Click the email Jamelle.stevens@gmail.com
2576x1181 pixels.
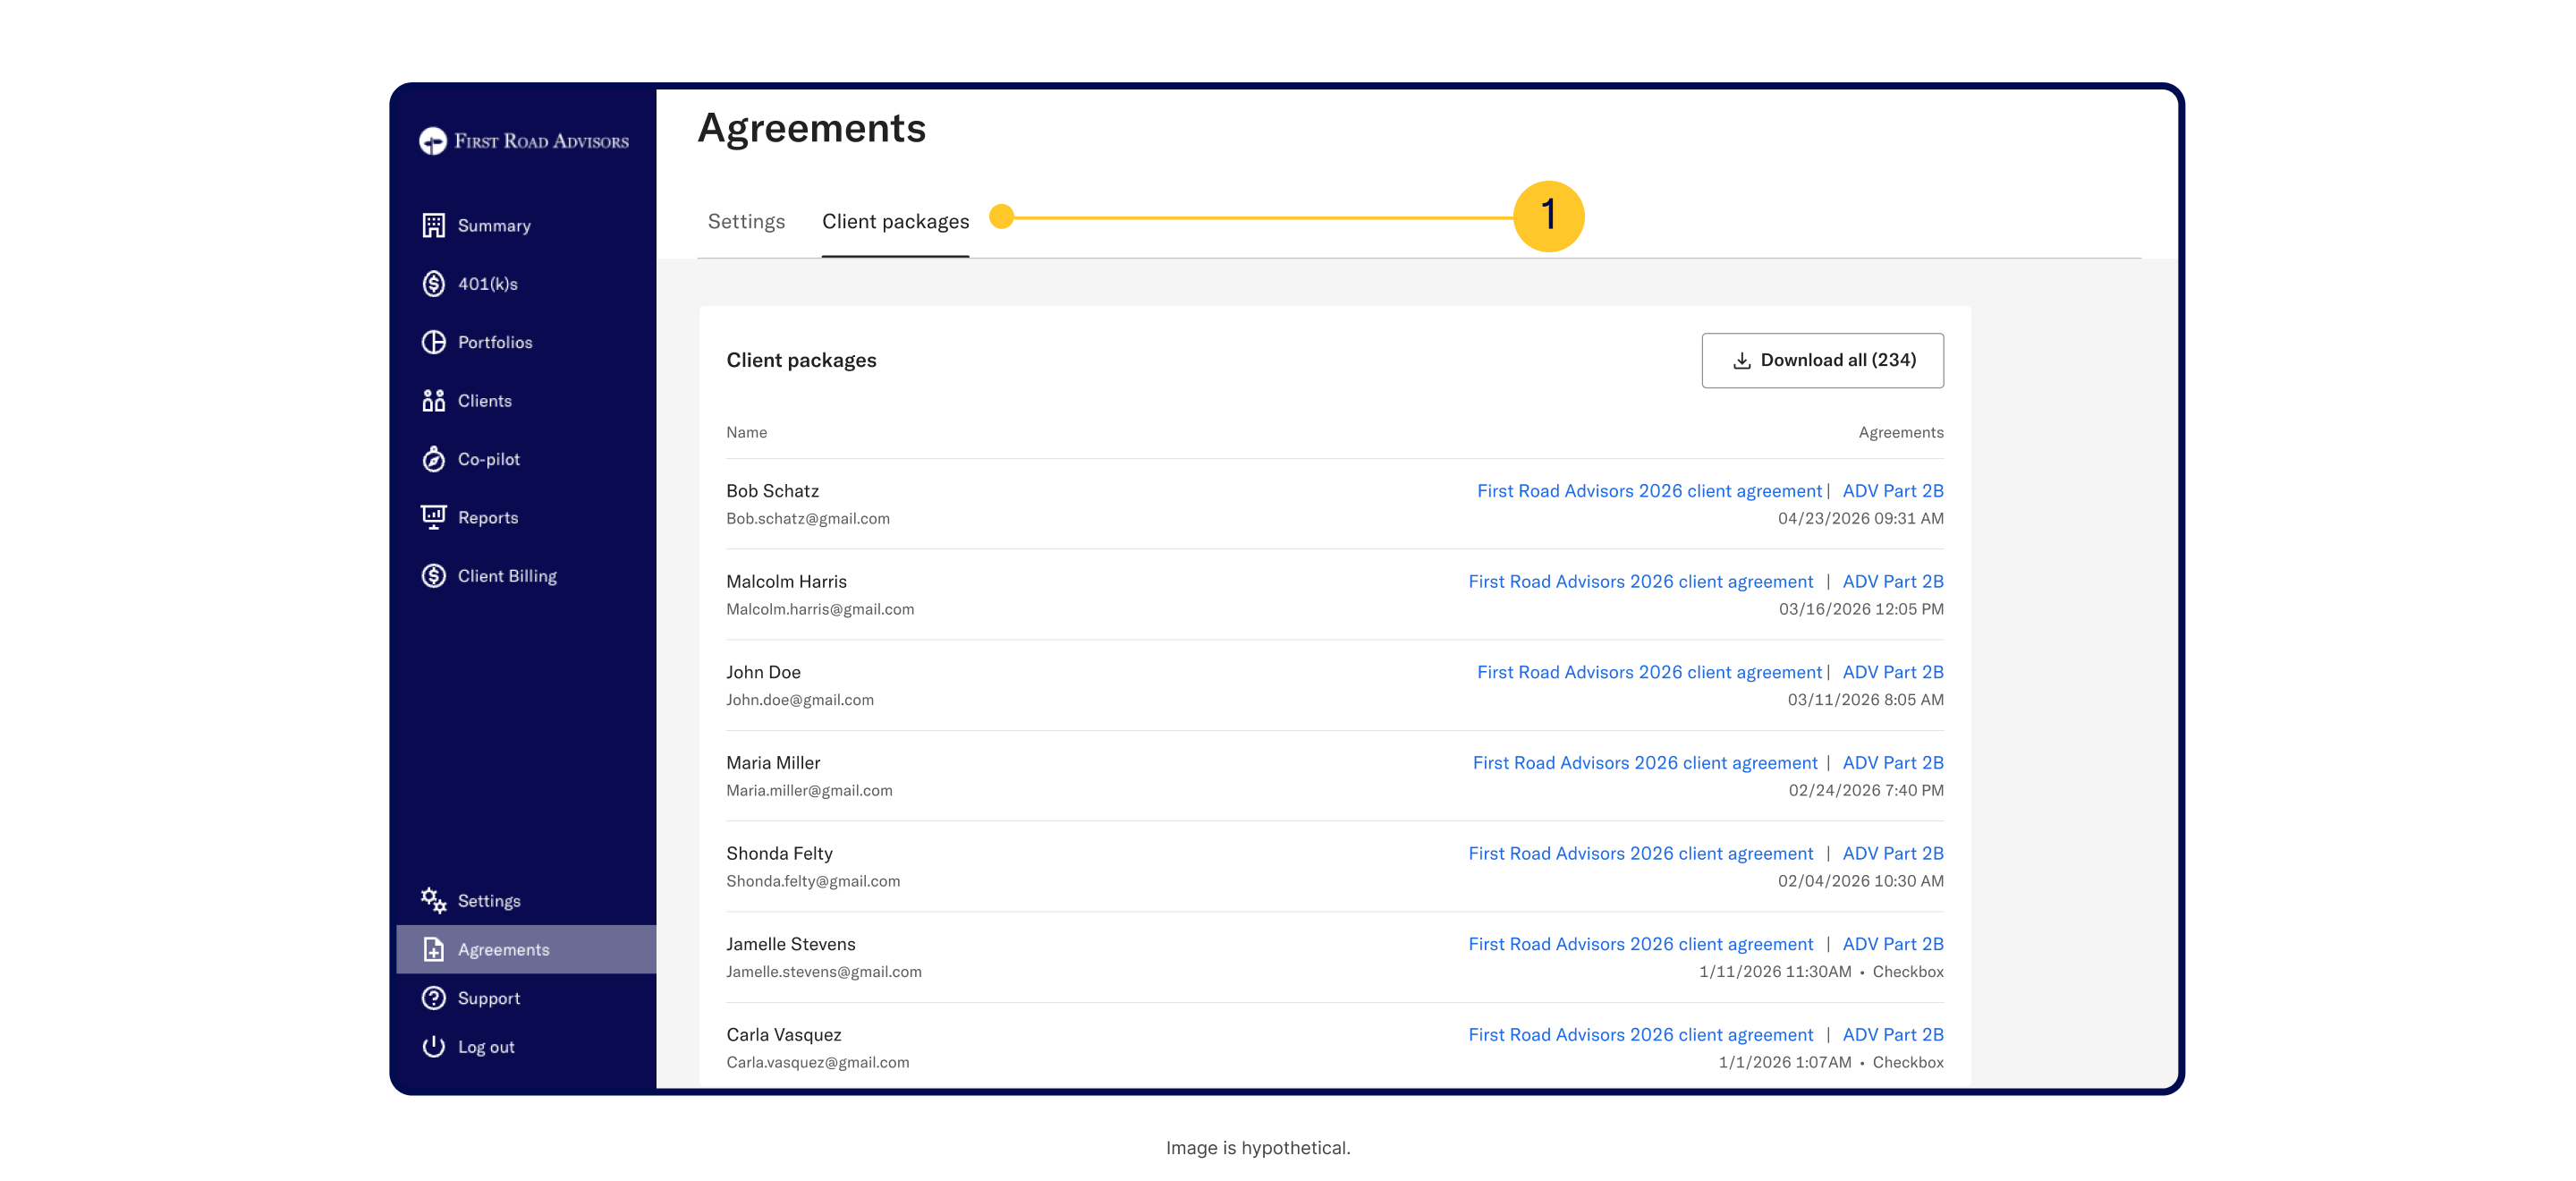824,972
